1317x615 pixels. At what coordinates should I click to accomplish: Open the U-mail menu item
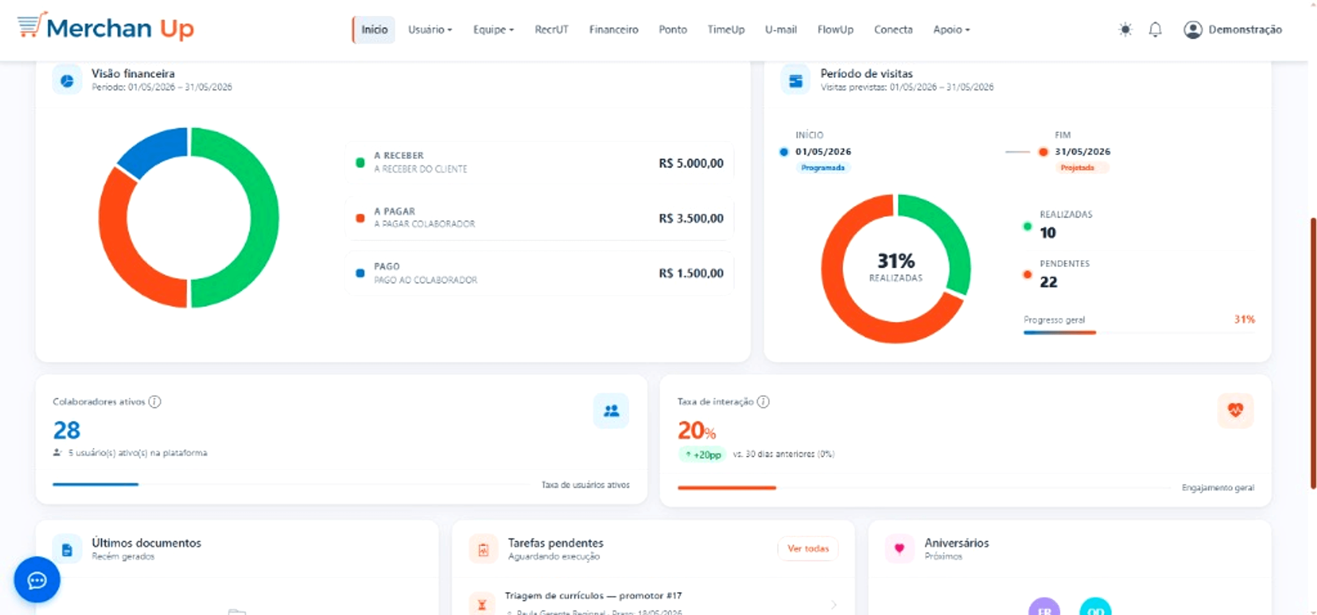[781, 29]
